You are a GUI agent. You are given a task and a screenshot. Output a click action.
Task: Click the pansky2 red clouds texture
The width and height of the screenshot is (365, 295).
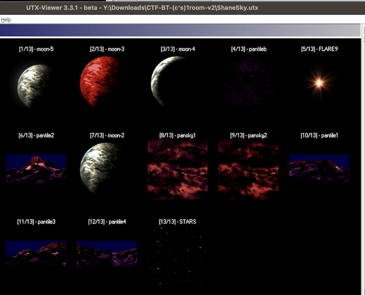[248, 169]
